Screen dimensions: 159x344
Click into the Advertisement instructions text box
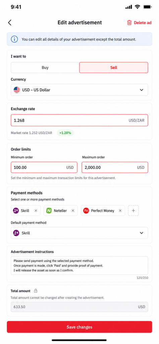(79, 265)
